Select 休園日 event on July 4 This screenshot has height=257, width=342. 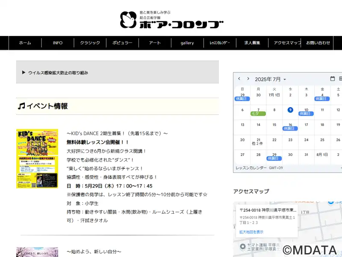pyautogui.click(x=322, y=99)
